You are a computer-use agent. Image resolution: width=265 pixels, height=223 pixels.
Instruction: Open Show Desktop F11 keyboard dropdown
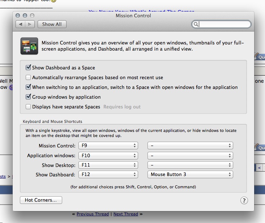(108, 165)
